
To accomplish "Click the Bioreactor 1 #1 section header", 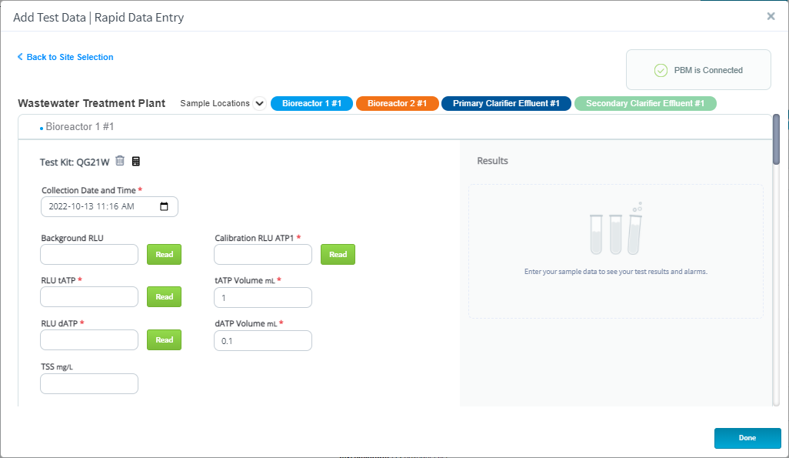I will point(395,127).
